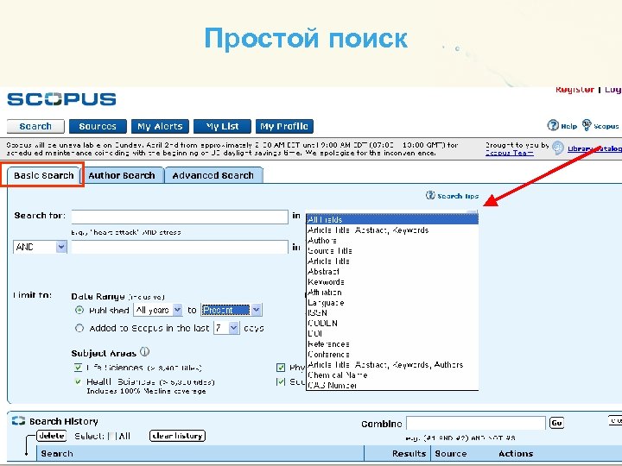Switch to the Advanced Search tab
The height and width of the screenshot is (466, 622).
pyautogui.click(x=213, y=175)
